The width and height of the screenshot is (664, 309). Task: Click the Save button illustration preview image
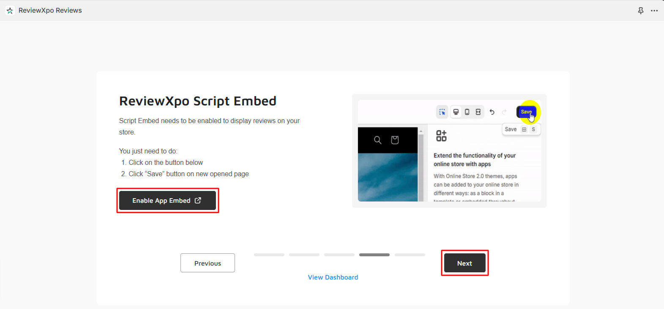point(449,151)
